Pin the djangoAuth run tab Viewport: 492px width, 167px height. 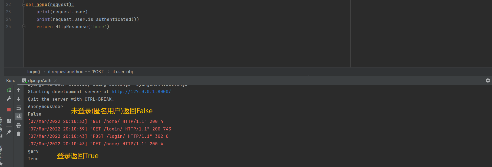pyautogui.click(x=9, y=132)
